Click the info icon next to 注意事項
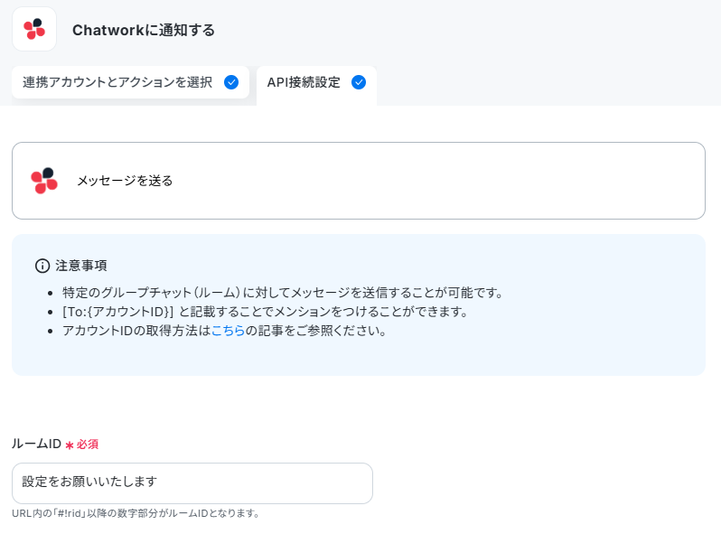The height and width of the screenshot is (534, 721). click(x=42, y=266)
